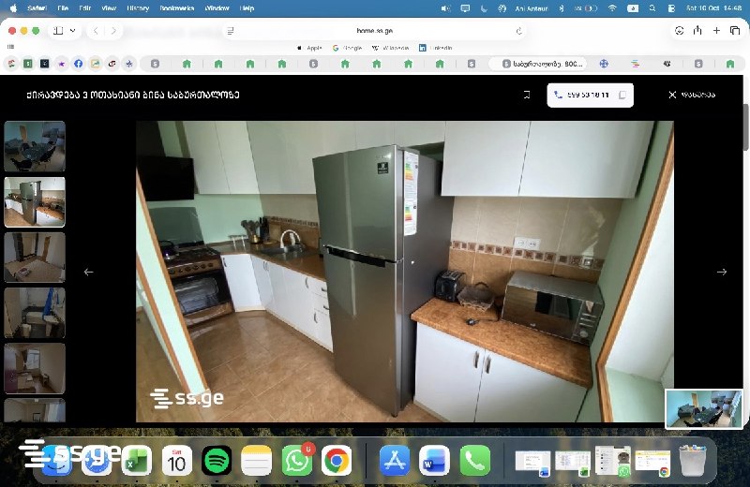
Task: Switch to the pinned Facebook tab
Action: pyautogui.click(x=79, y=64)
